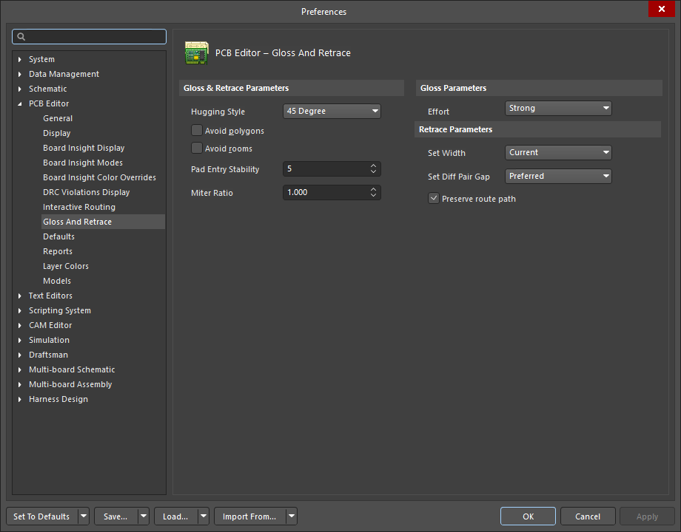Expand the Simulation section

pos(20,340)
